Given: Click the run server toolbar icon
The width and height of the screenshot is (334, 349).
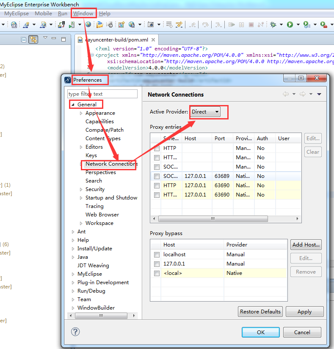Looking at the screenshot, I should tap(72, 25).
